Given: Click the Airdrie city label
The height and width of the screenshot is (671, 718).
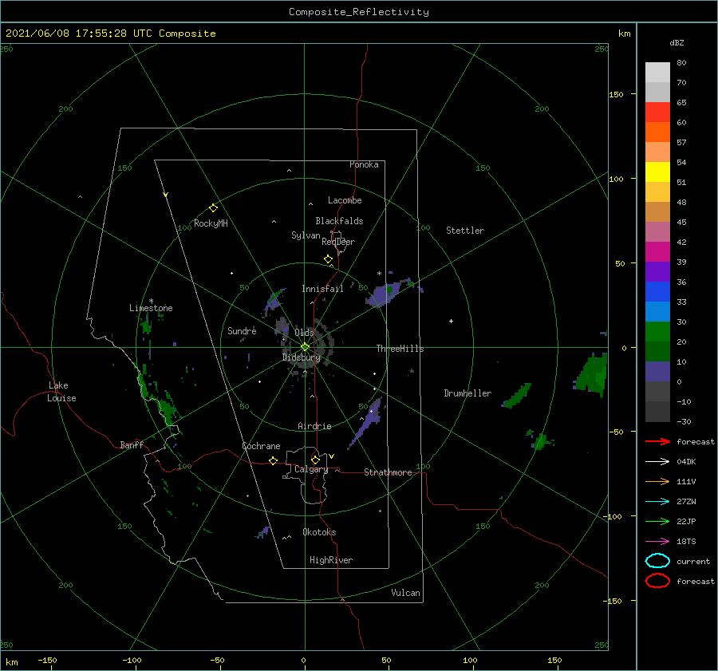Looking at the screenshot, I should (314, 426).
